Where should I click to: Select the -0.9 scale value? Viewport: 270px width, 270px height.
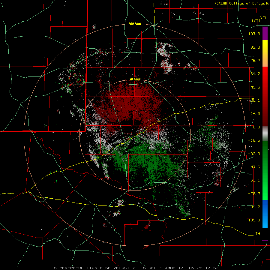tap(255, 127)
